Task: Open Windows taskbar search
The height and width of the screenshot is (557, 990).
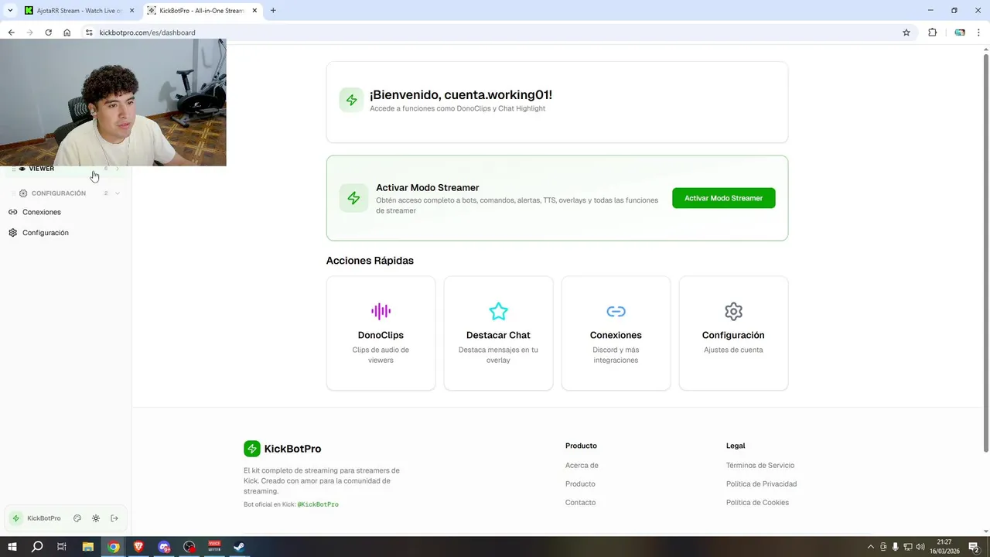Action: 37,547
